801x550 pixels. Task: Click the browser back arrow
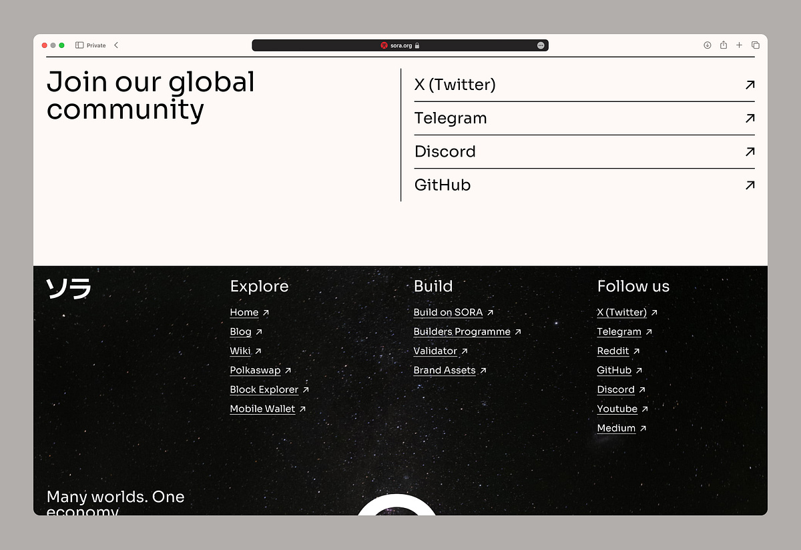tap(116, 45)
